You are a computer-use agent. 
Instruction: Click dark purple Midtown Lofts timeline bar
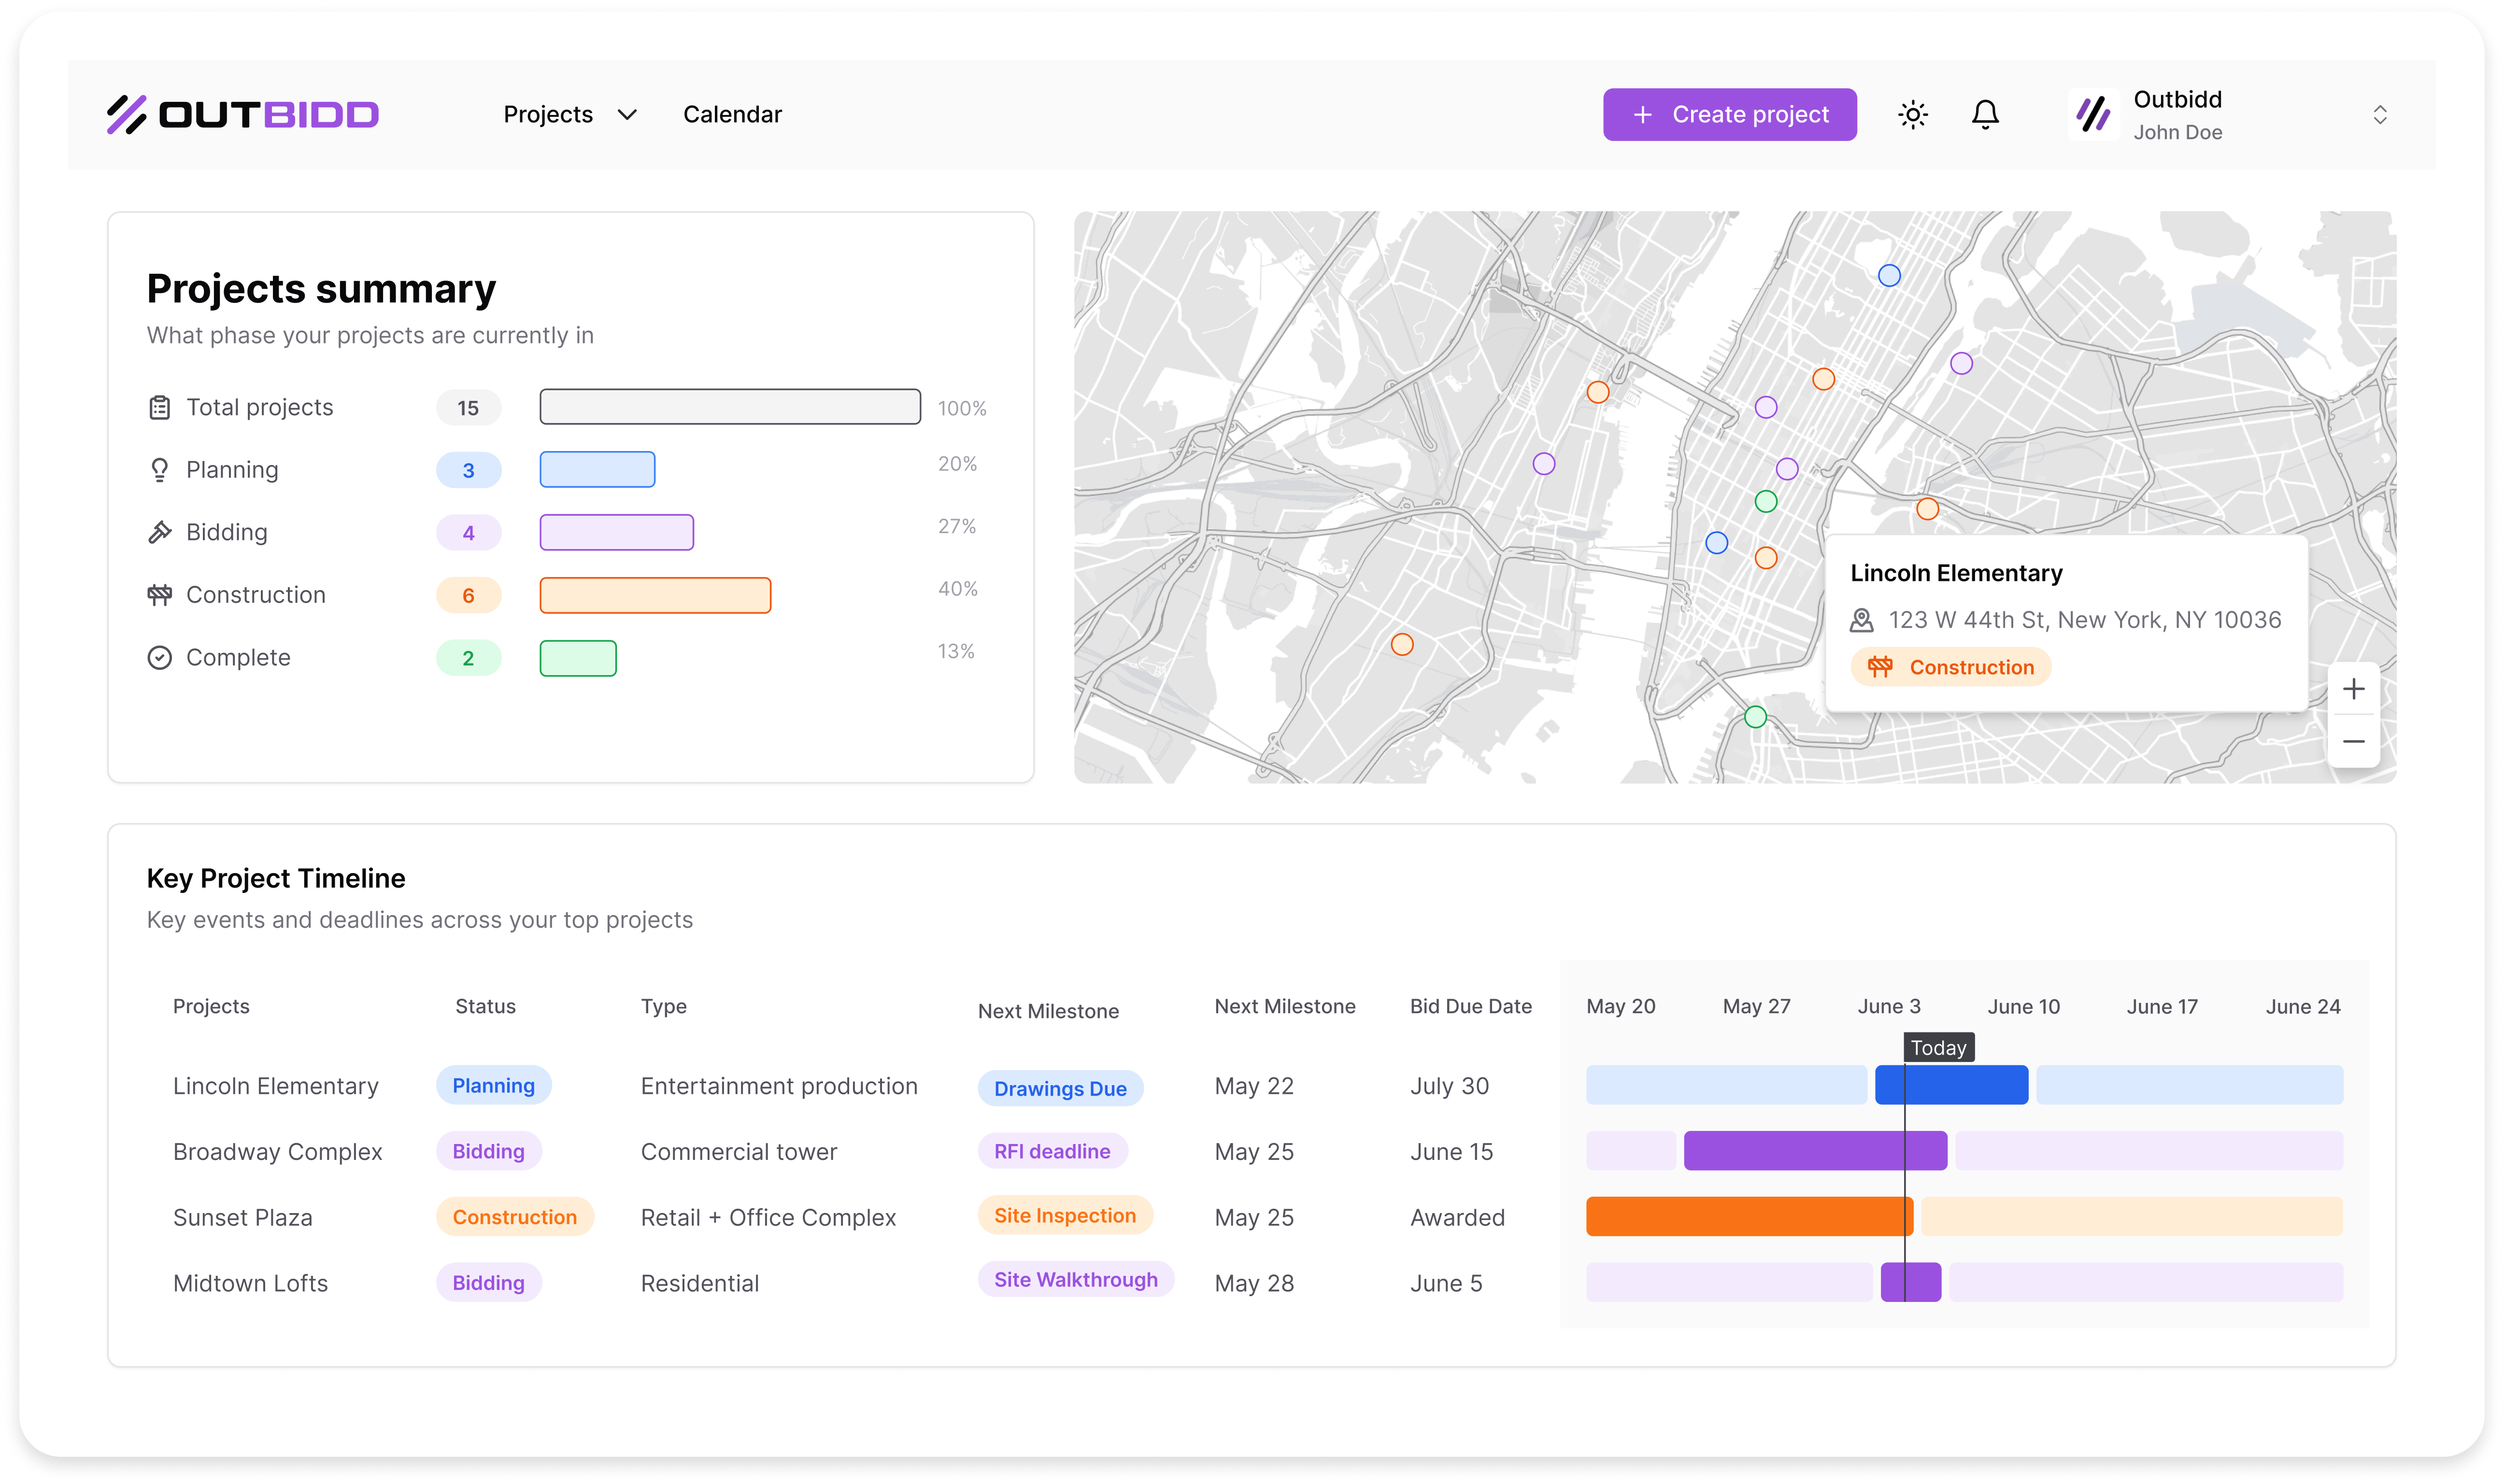1910,1282
